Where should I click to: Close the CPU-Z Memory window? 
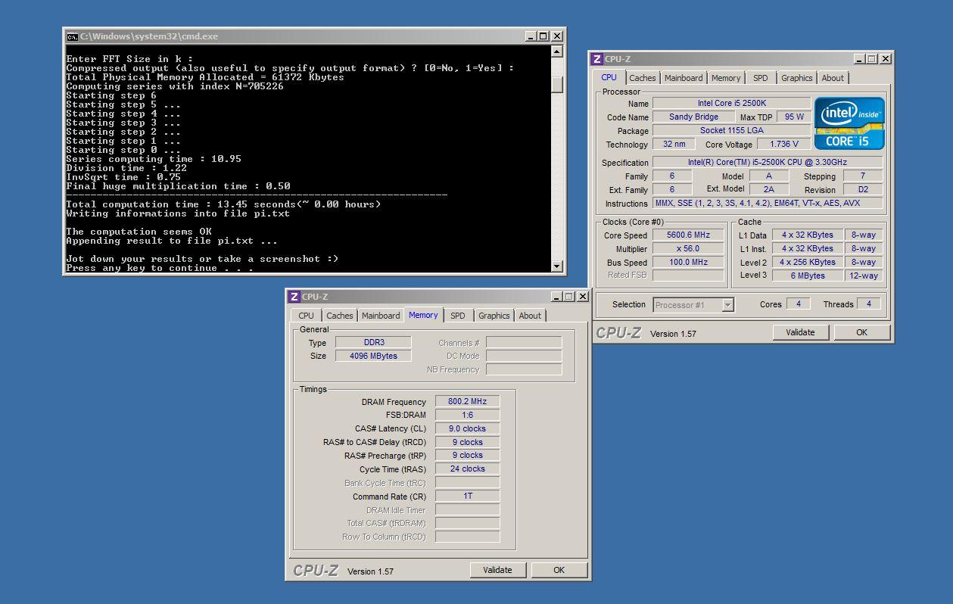tap(583, 297)
